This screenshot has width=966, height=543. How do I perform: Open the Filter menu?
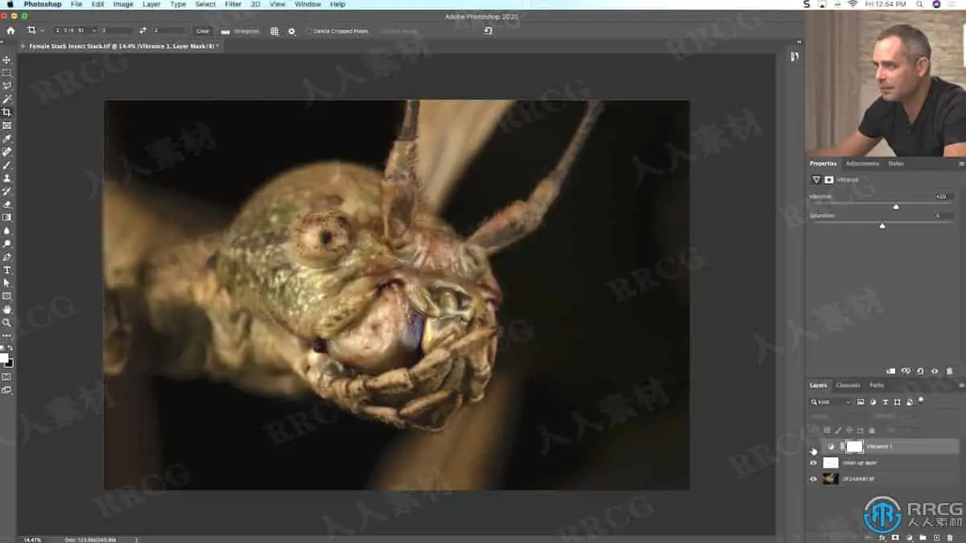[233, 4]
